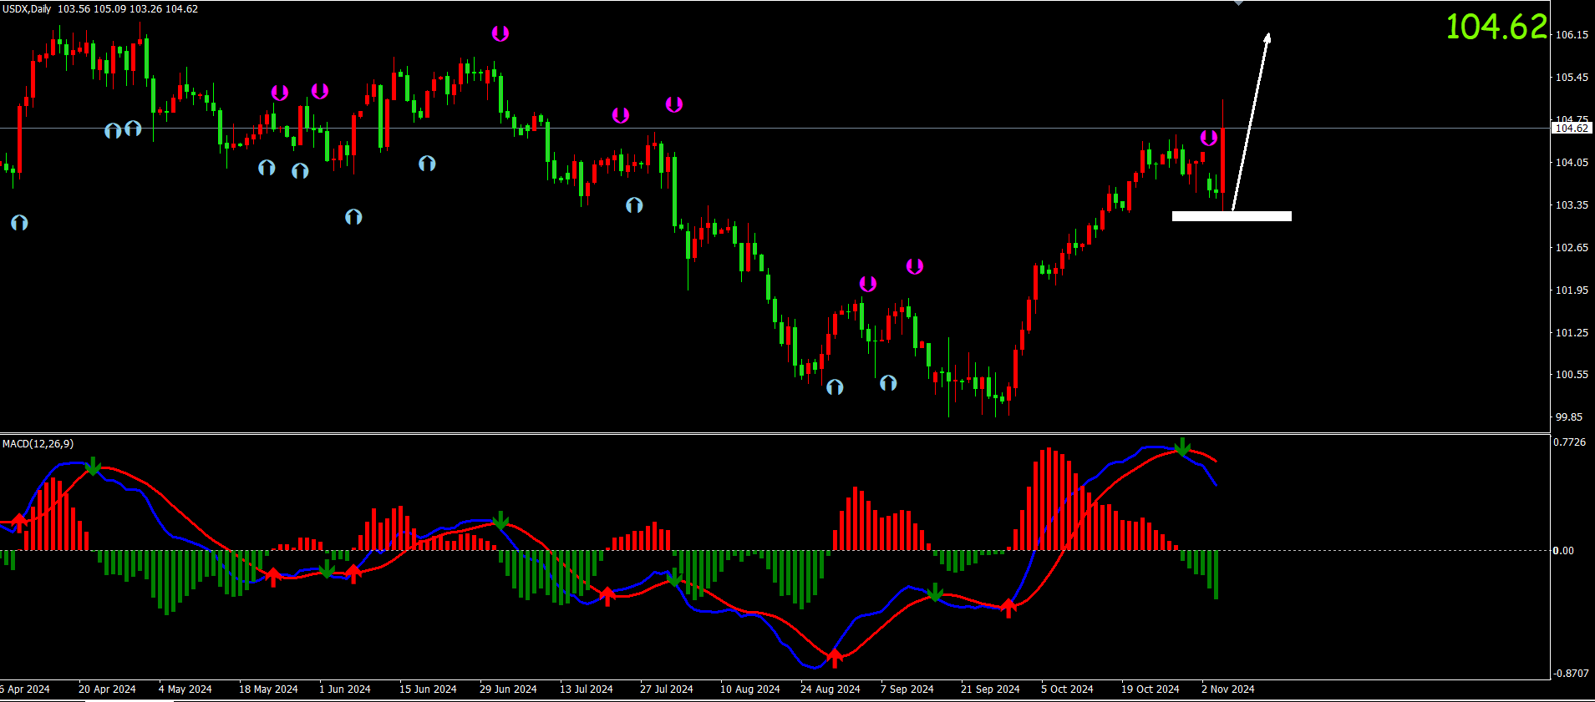The width and height of the screenshot is (1595, 702).
Task: Select the red arrow at MACD's lowest trough
Action: 835,658
